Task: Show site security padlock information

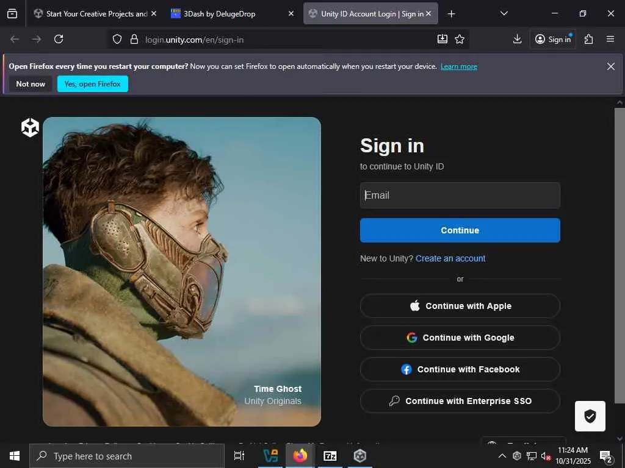Action: coord(134,40)
